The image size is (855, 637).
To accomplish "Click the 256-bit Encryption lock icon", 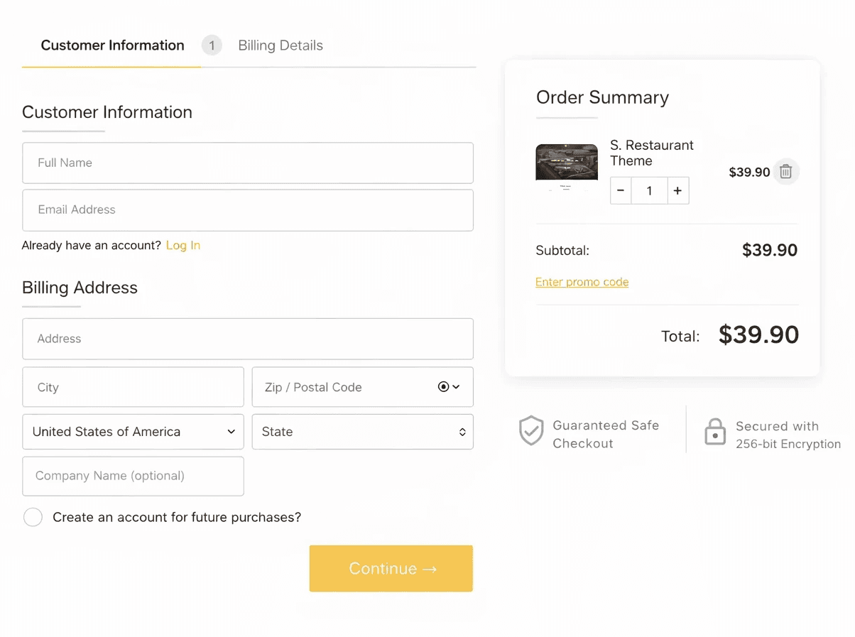I will click(714, 432).
